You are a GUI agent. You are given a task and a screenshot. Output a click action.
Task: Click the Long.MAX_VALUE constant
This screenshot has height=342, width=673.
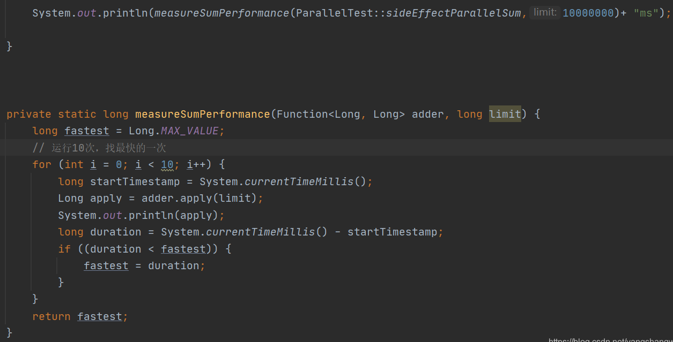174,131
